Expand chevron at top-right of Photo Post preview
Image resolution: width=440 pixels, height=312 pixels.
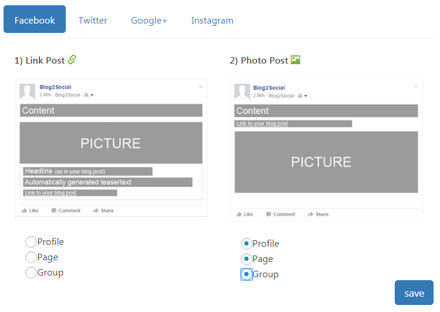click(416, 87)
